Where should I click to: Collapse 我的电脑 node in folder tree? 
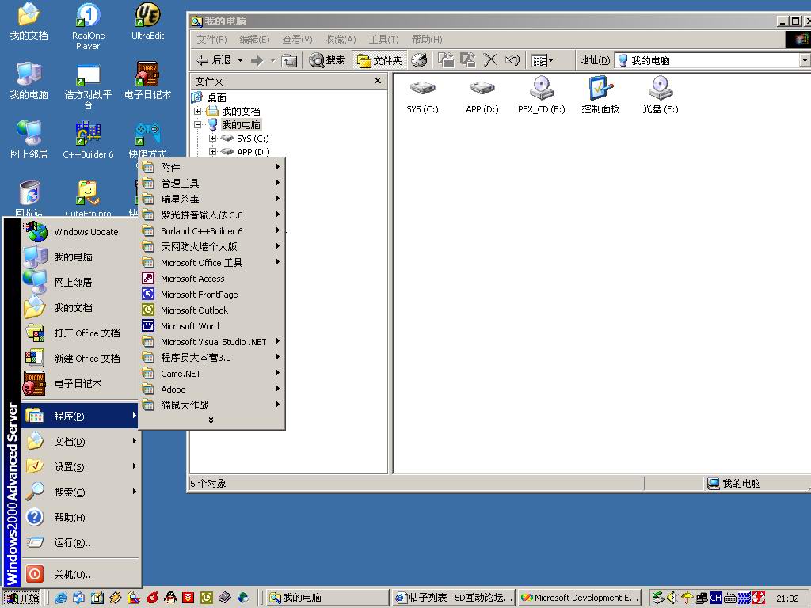tap(197, 124)
